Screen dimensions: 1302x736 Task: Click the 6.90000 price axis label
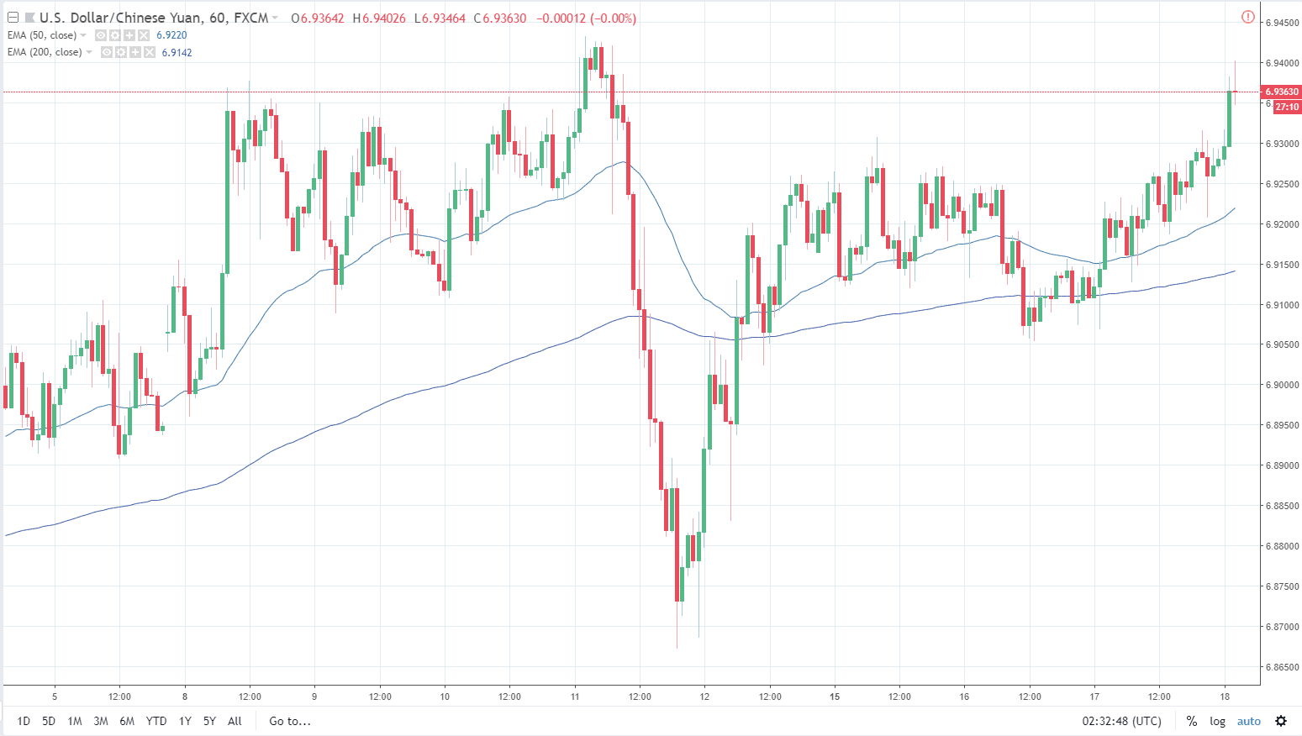coord(1282,385)
